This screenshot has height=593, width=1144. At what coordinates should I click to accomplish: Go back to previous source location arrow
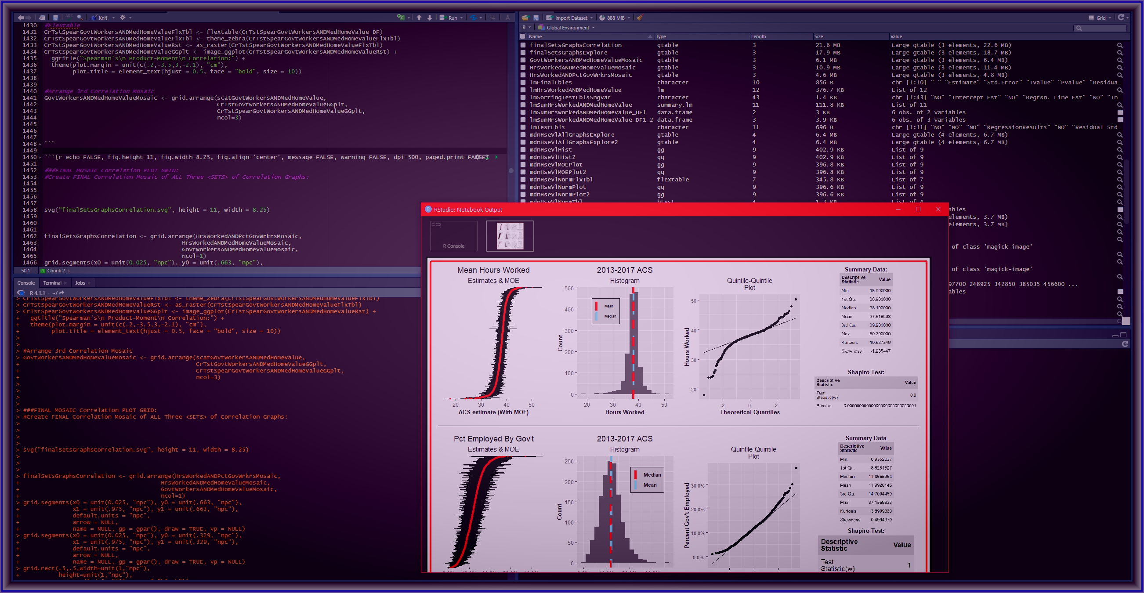click(x=20, y=18)
